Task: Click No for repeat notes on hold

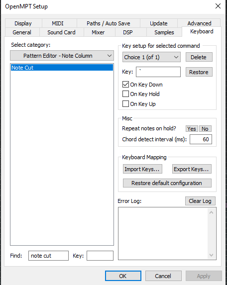Action: click(205, 129)
